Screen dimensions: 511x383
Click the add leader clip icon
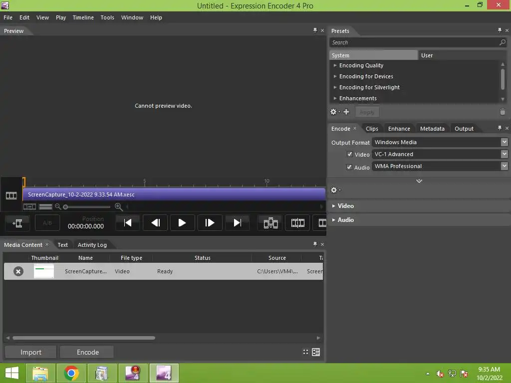click(17, 223)
